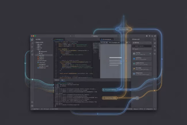
Task: Open the Deploy preview integration card
Action: (142, 64)
